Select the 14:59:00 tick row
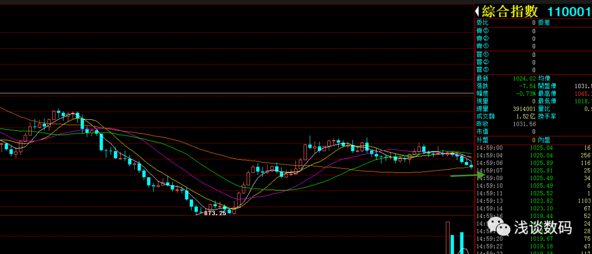This screenshot has width=592, height=254. (533, 148)
